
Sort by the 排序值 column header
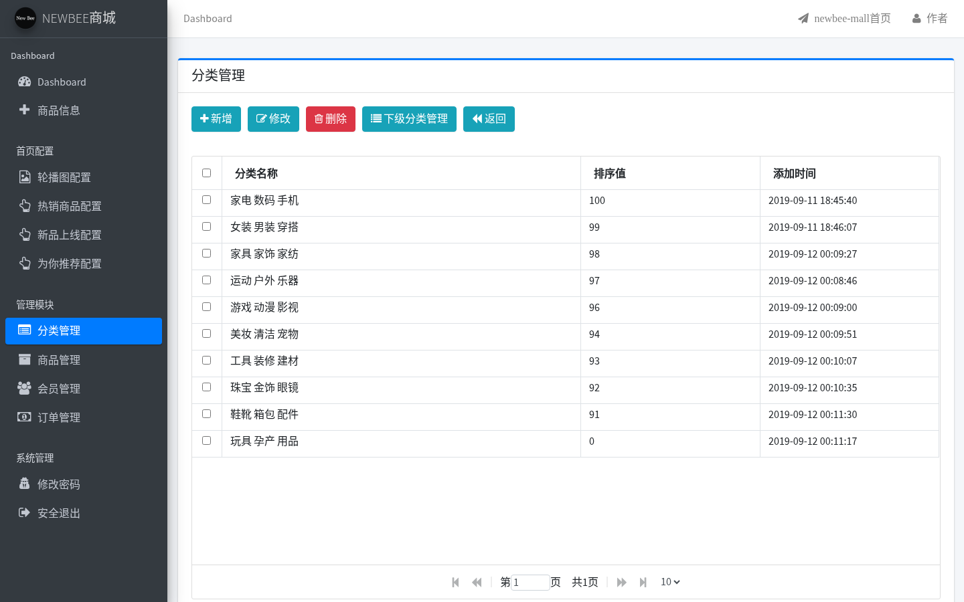[609, 173]
